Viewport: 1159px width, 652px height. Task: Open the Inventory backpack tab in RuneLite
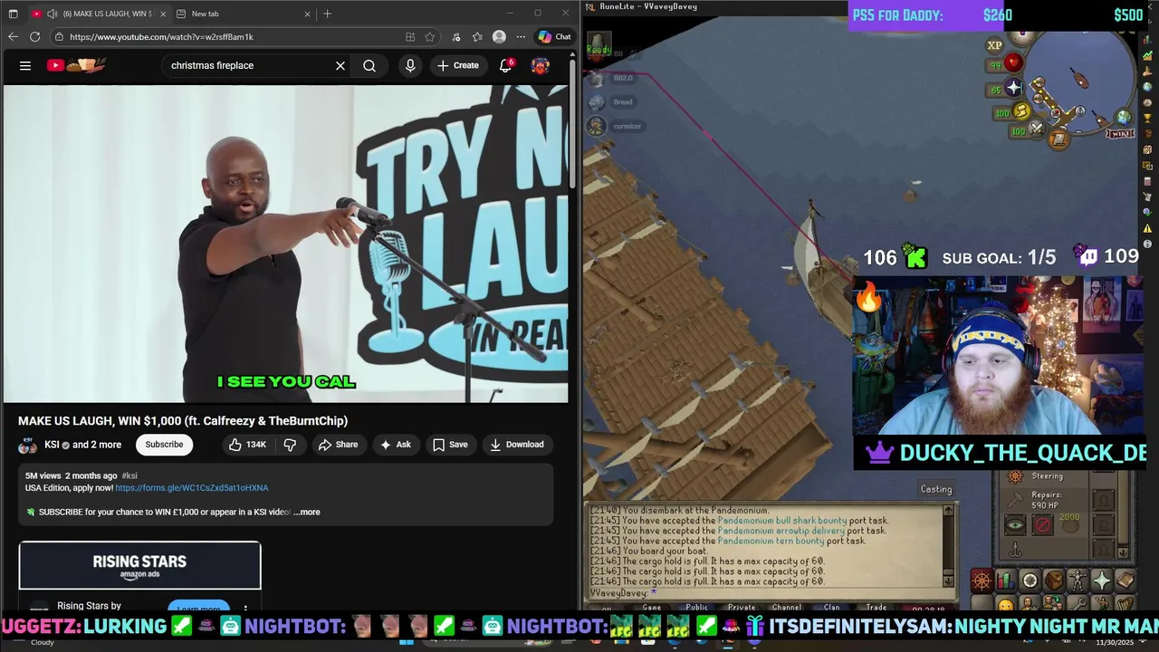(x=1054, y=580)
